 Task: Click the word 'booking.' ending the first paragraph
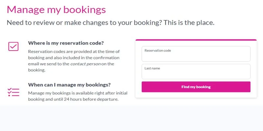(37, 70)
